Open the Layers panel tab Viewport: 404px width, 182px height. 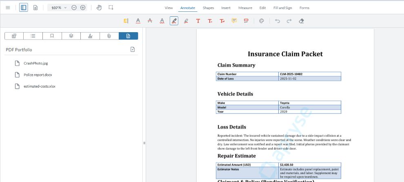(71, 36)
